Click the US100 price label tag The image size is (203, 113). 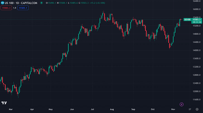187,19
